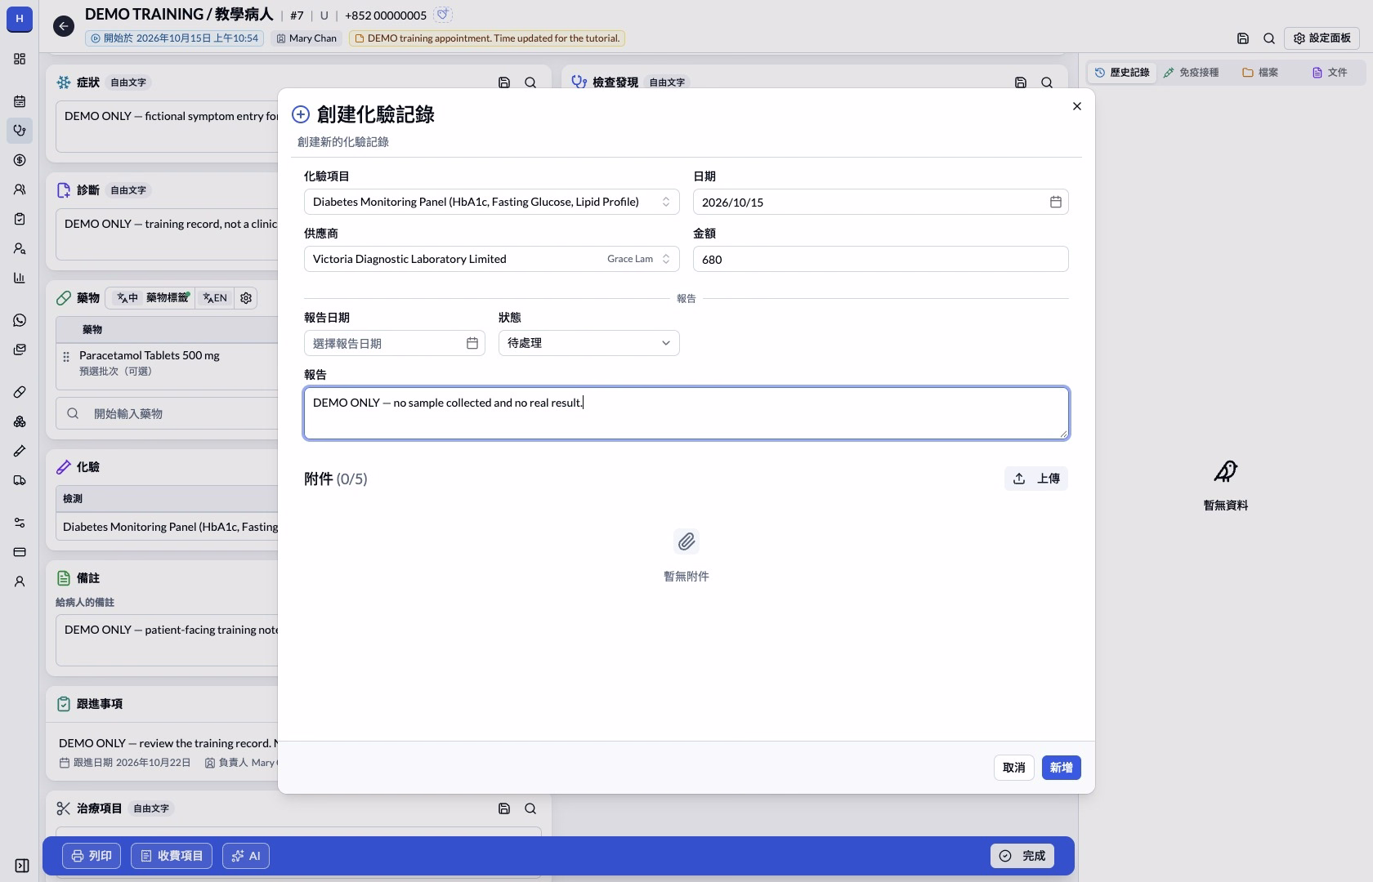Open calendar picker in 報告日期 field
Viewport: 1373px width, 882px height.
(x=472, y=343)
